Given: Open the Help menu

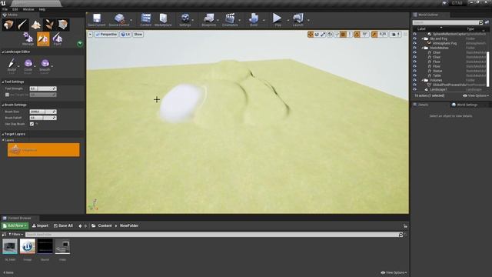Looking at the screenshot, I should coord(42,9).
